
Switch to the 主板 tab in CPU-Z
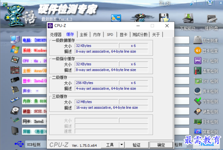(84, 34)
